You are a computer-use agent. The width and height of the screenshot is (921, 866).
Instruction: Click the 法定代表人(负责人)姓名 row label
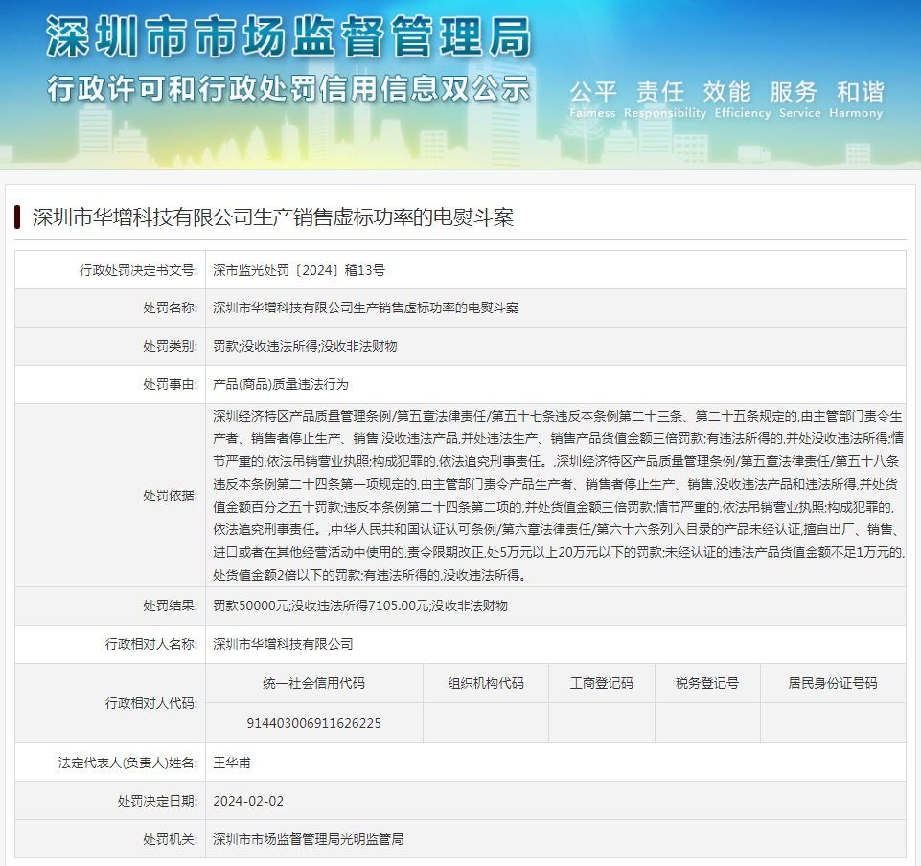pos(128,763)
